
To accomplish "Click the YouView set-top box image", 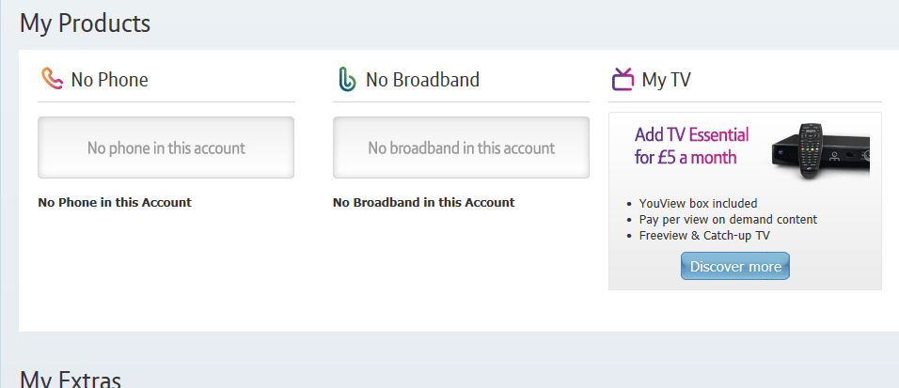I will coord(821,152).
